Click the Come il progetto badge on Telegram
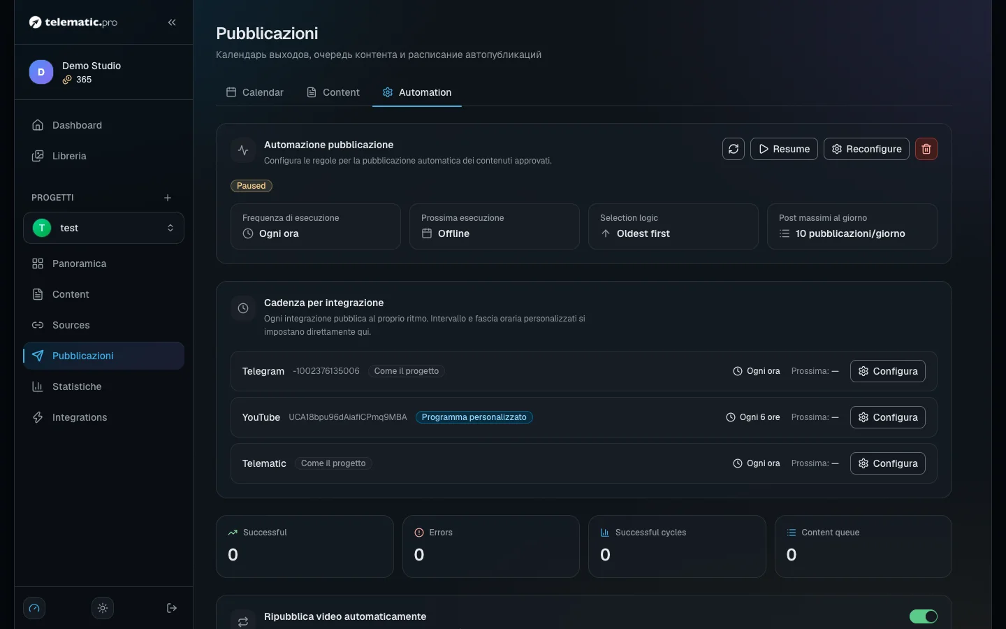 tap(407, 371)
